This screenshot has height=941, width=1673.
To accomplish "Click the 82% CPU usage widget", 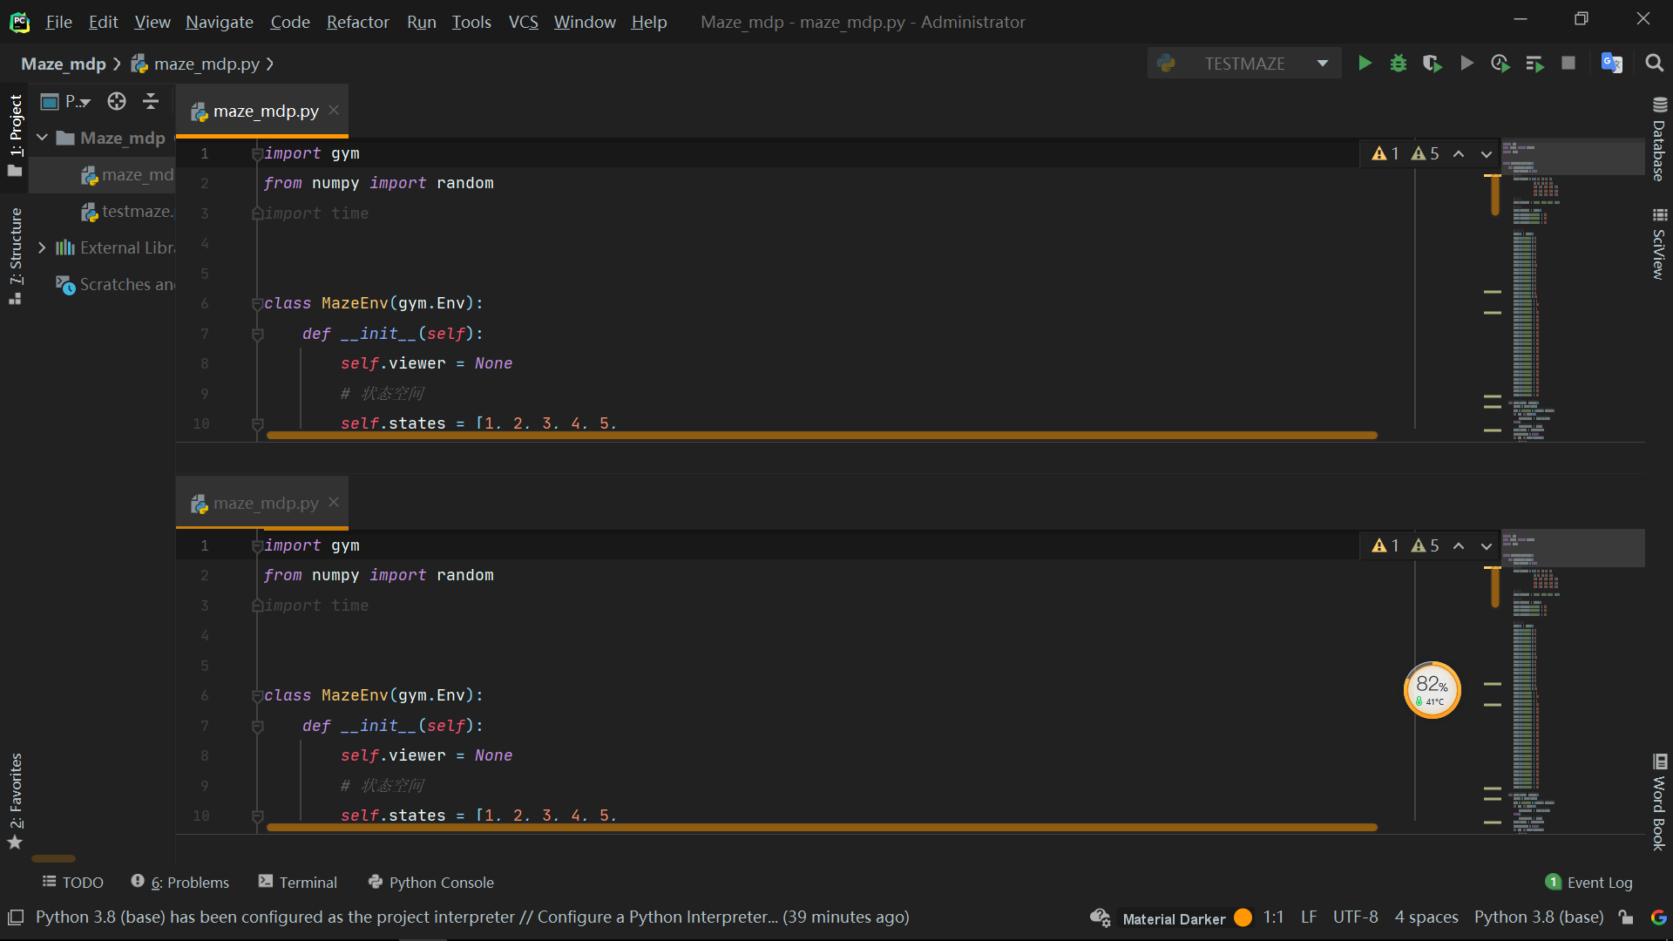I will 1432,690.
